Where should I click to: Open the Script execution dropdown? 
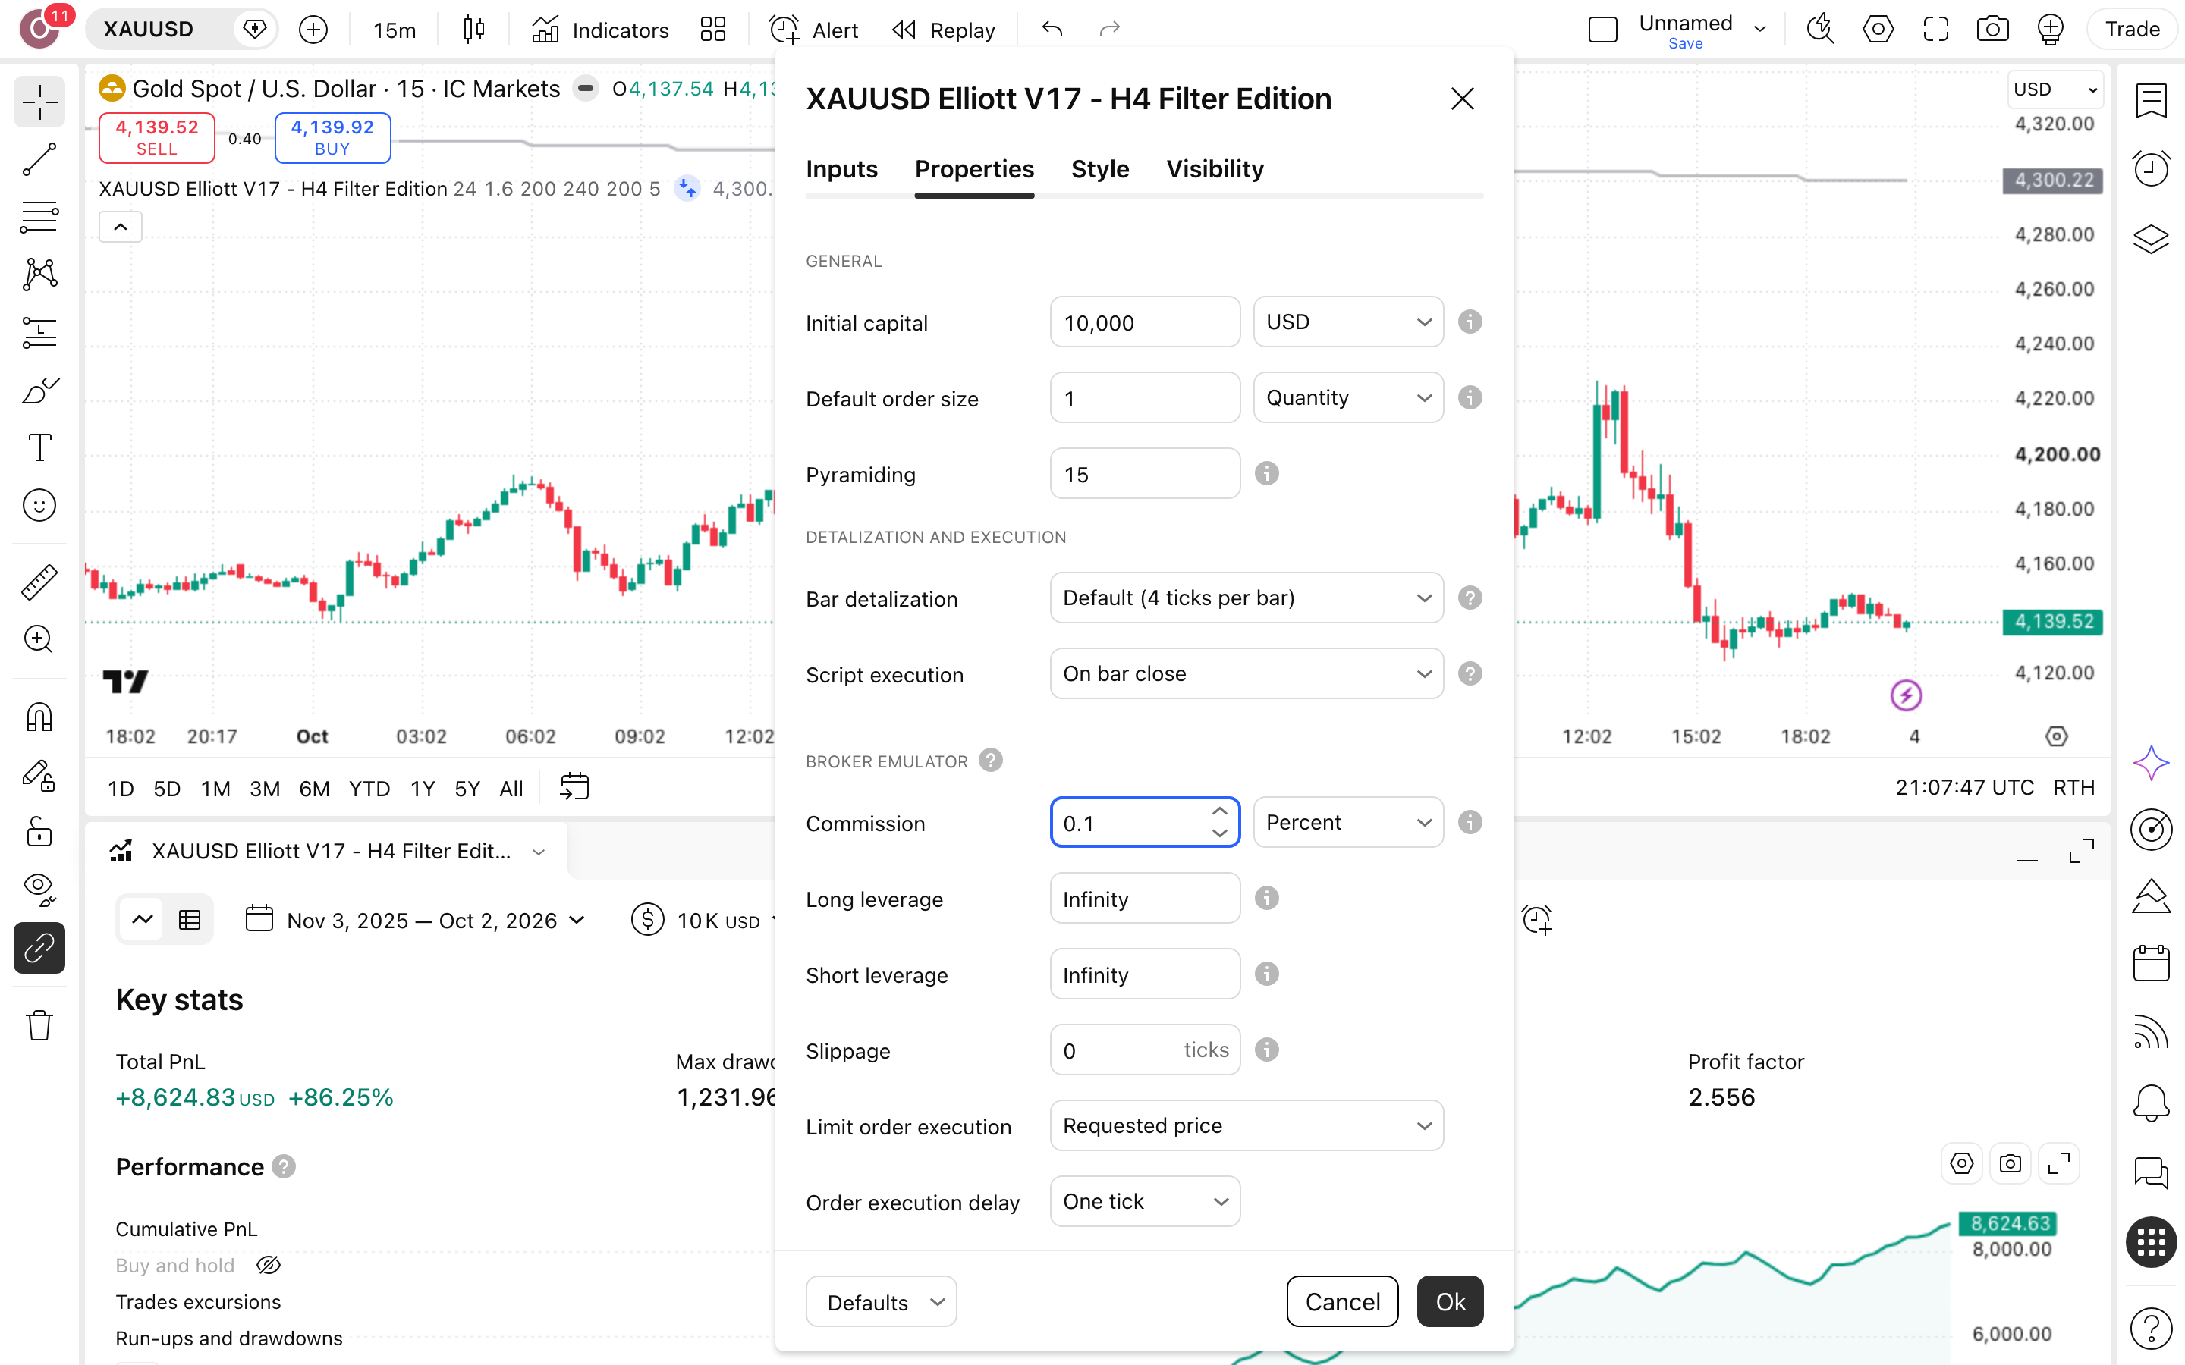pos(1246,673)
